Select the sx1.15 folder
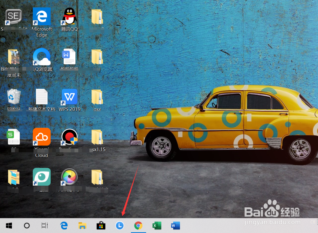This screenshot has width=318, height=233. coord(97,137)
